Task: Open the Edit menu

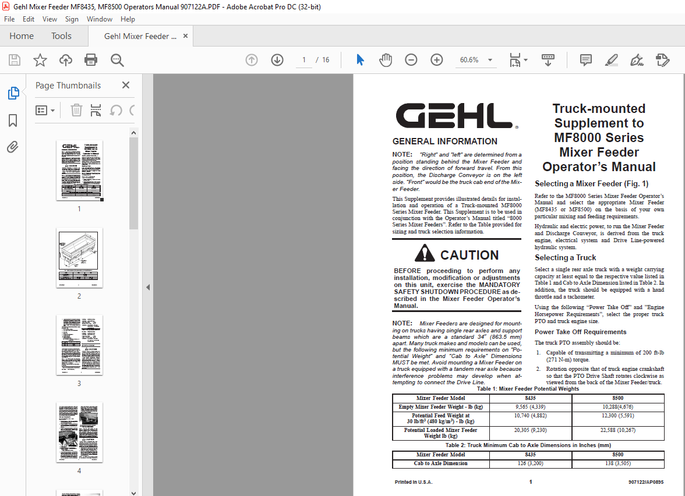Action: point(29,19)
